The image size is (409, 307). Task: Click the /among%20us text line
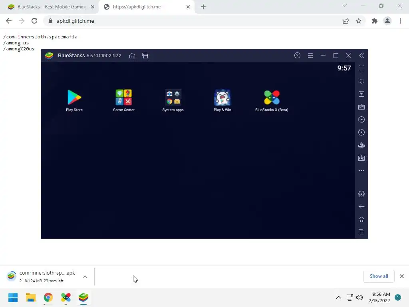coord(19,49)
